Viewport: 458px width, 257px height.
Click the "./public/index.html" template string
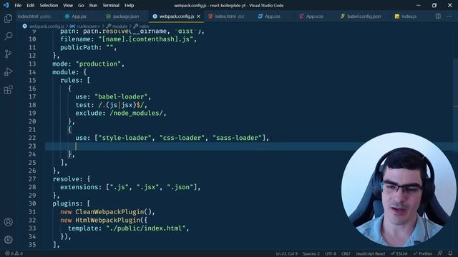pyautogui.click(x=146, y=228)
